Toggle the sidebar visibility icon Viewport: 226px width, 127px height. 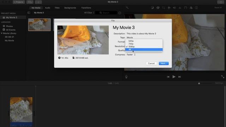pos(29,13)
